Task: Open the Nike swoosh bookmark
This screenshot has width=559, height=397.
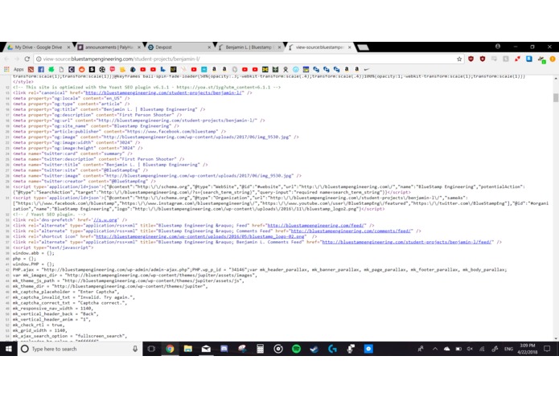Action: pyautogui.click(x=367, y=69)
